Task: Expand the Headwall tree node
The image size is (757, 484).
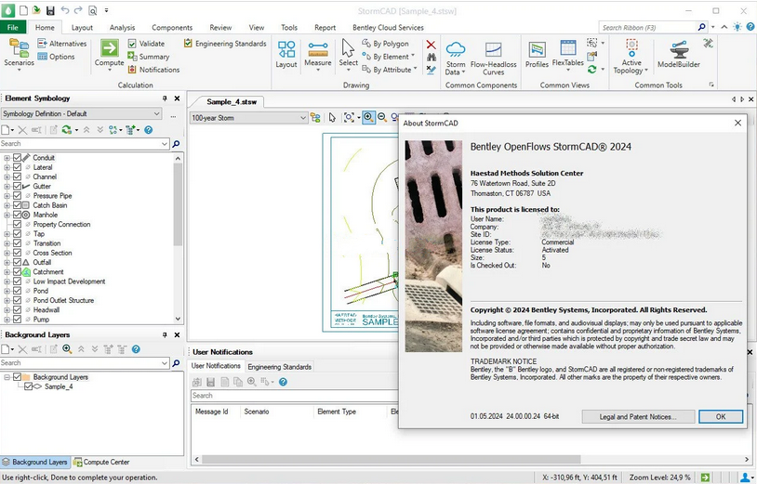Action: point(7,310)
